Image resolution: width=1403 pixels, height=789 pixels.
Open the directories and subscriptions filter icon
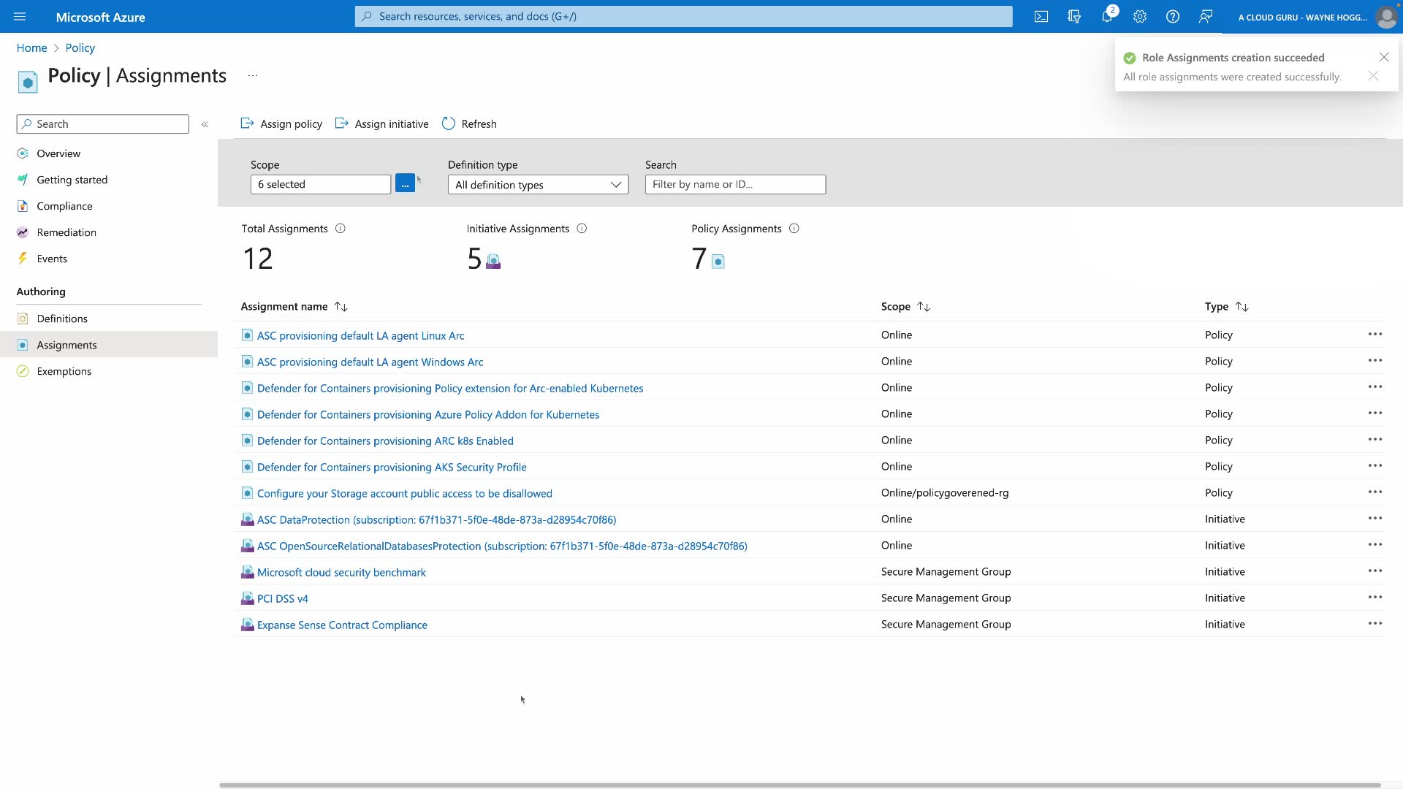click(1074, 16)
